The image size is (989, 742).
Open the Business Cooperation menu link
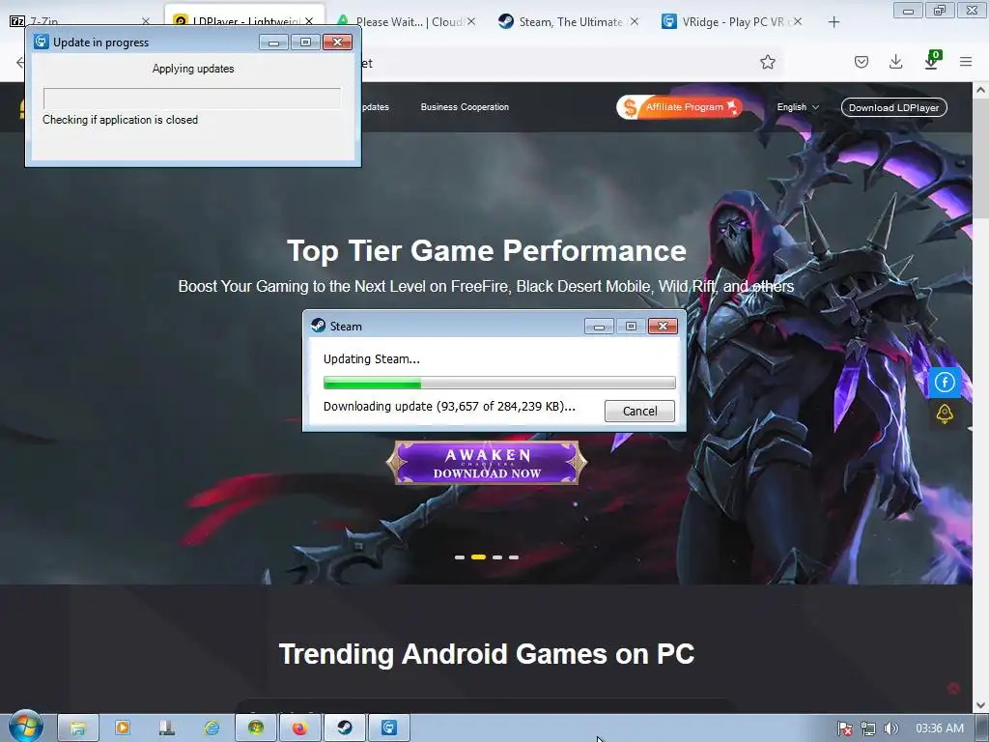click(x=465, y=107)
